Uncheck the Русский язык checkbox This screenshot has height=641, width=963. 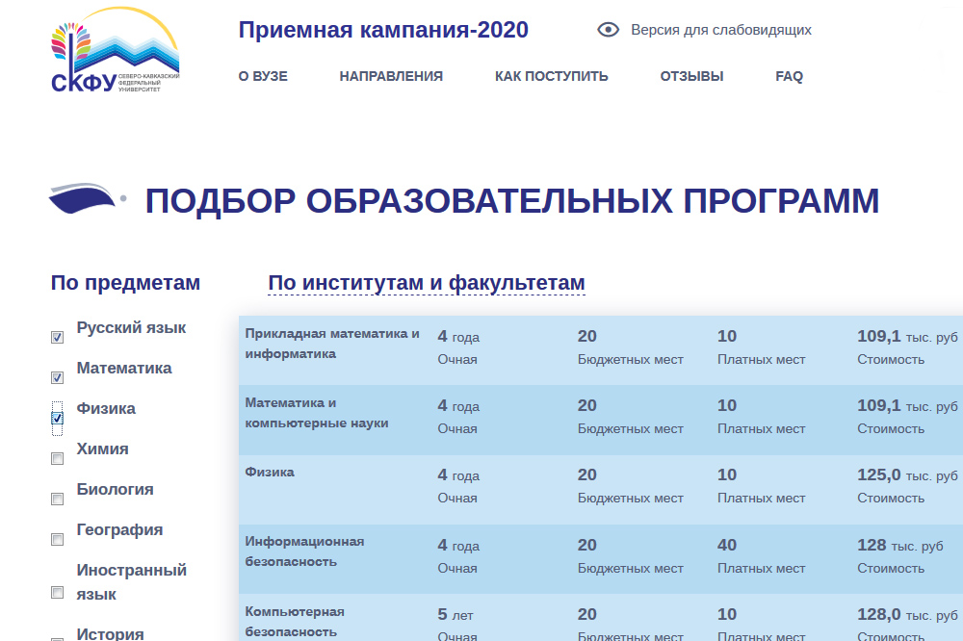tap(57, 337)
